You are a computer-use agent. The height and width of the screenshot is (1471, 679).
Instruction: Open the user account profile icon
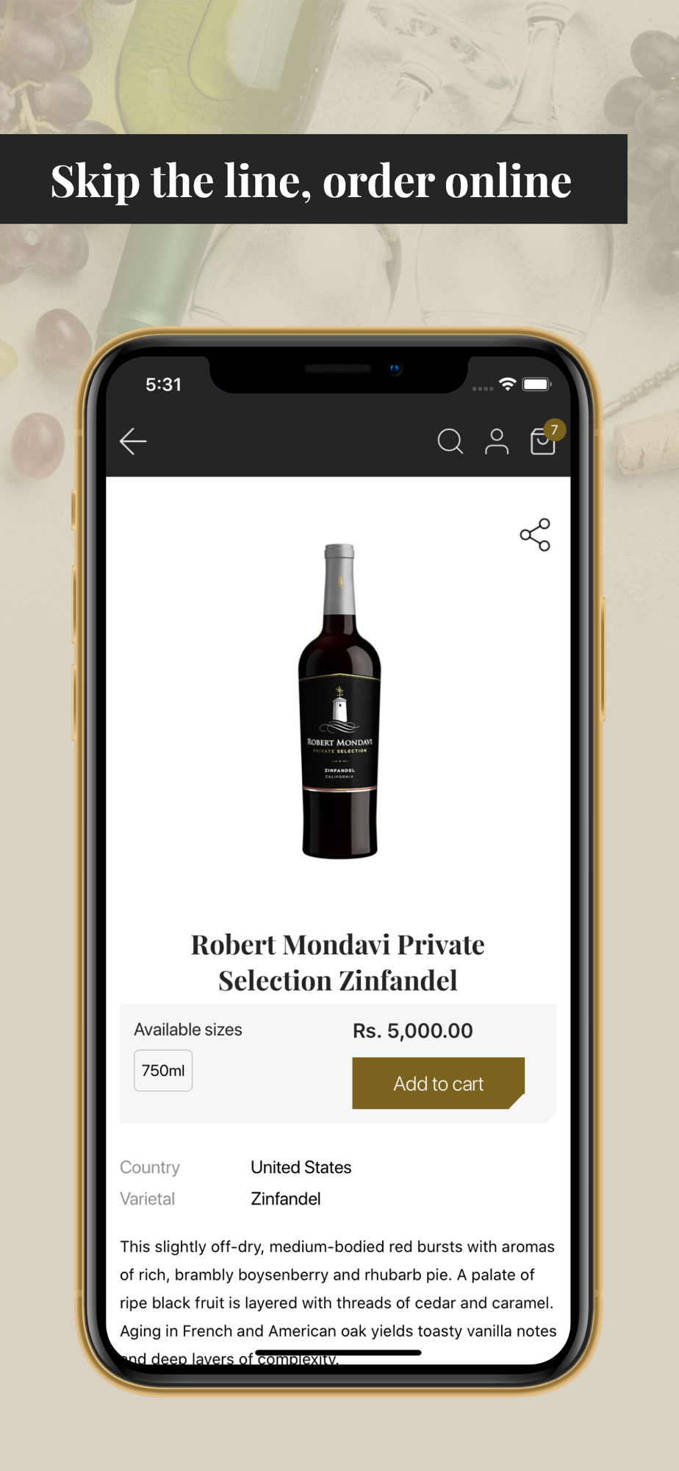click(497, 441)
